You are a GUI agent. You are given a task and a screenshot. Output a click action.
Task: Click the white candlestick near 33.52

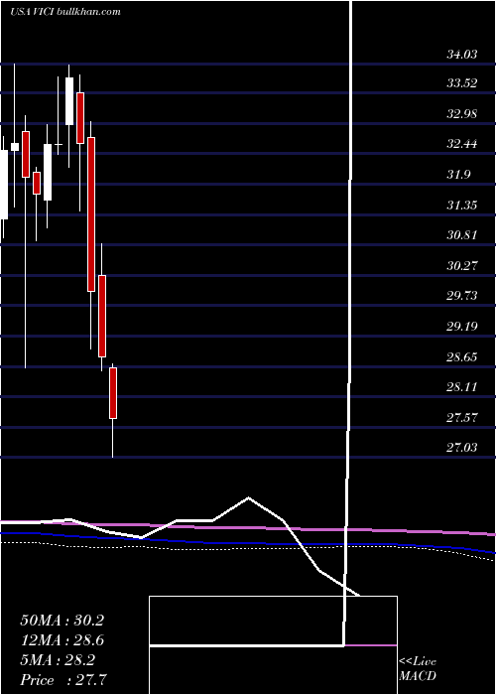coord(69,101)
